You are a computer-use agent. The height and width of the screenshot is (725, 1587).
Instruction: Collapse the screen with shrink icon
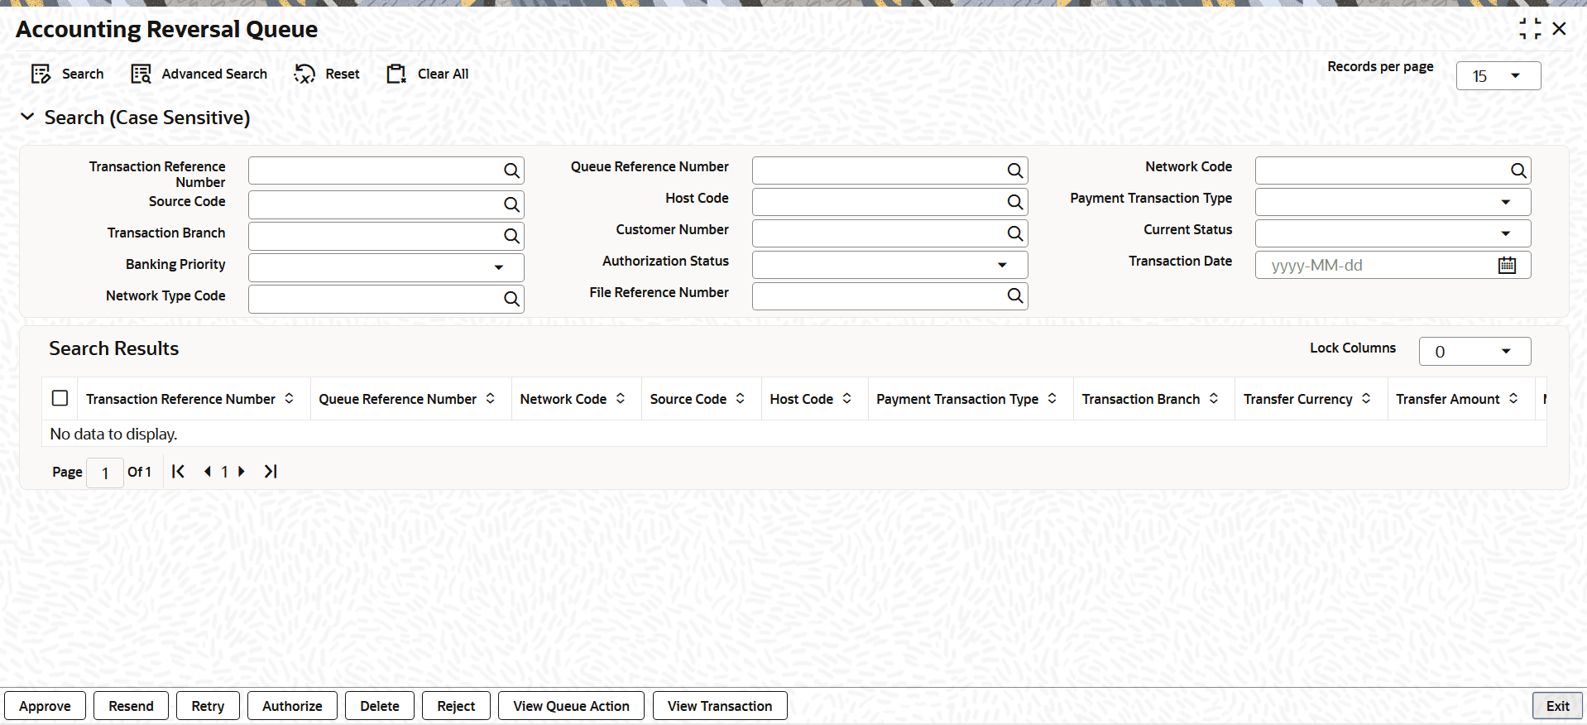(1530, 29)
